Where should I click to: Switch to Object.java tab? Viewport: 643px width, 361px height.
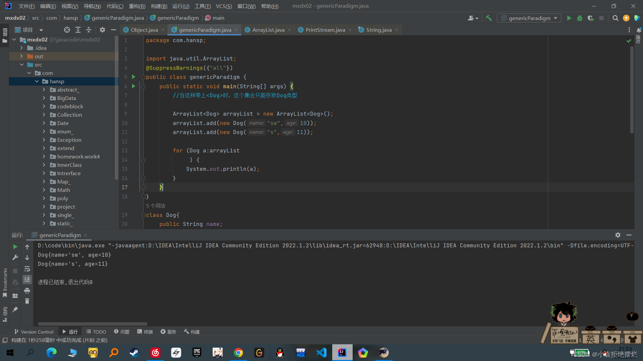pos(144,30)
